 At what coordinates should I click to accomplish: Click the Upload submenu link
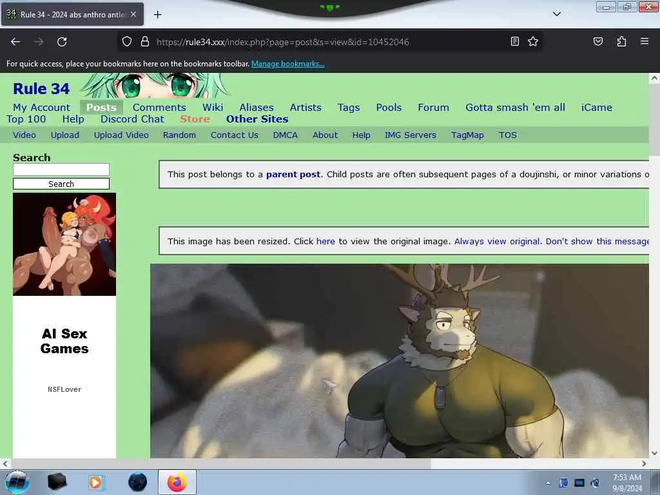coord(65,135)
